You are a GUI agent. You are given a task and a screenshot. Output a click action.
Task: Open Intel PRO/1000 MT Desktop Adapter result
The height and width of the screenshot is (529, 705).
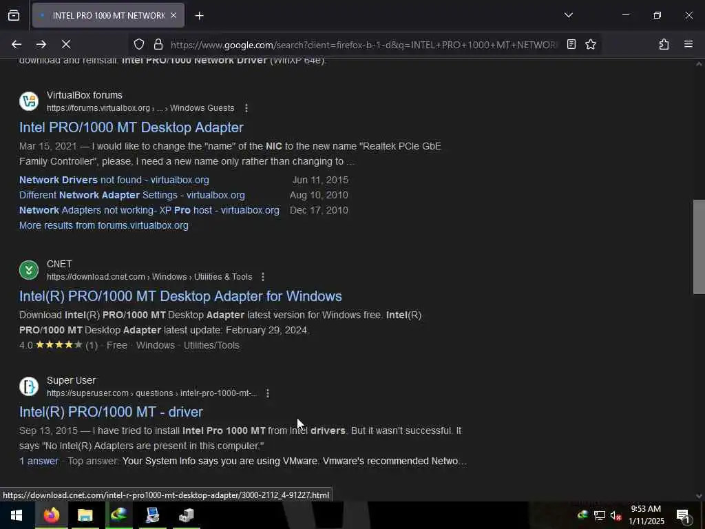131,127
